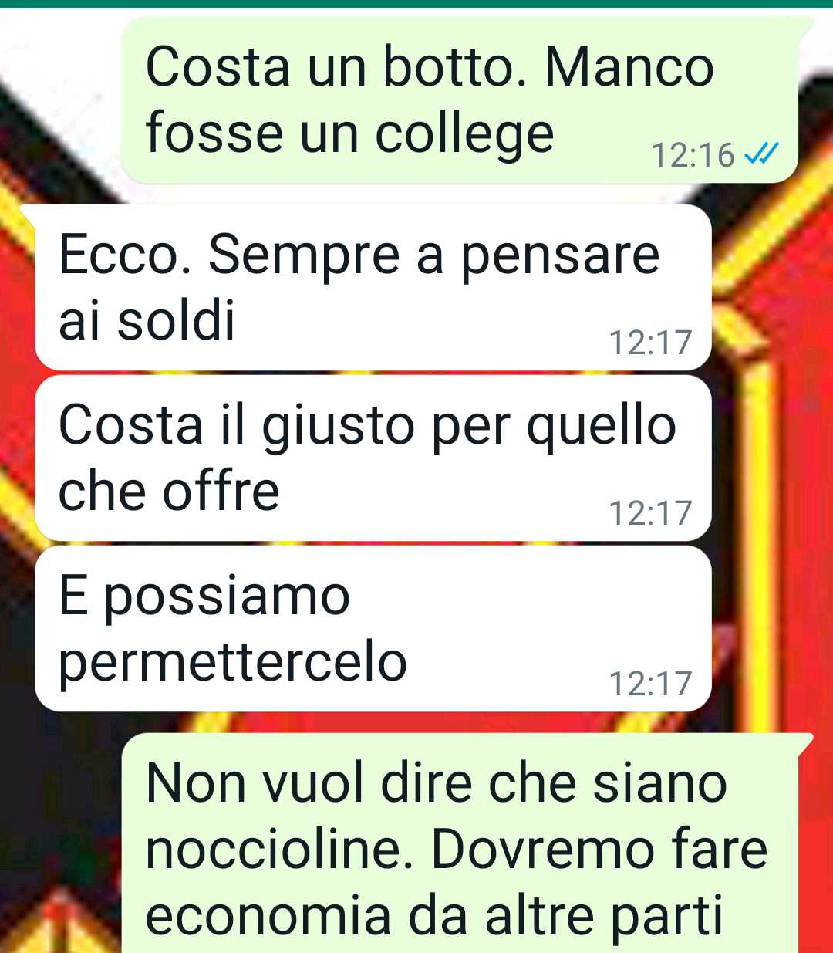Tap the "economia da altre parti" text line
The image size is (833, 953).
(434, 916)
